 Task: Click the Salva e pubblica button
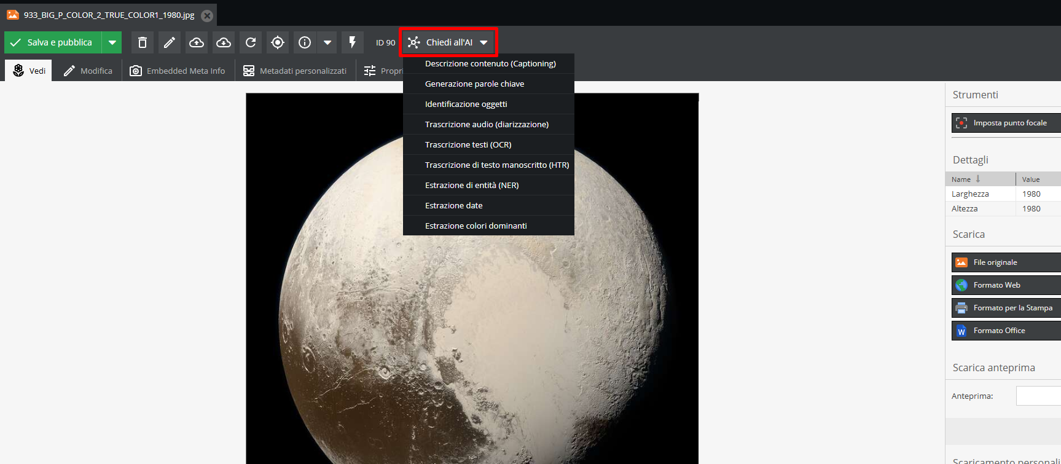pos(54,42)
